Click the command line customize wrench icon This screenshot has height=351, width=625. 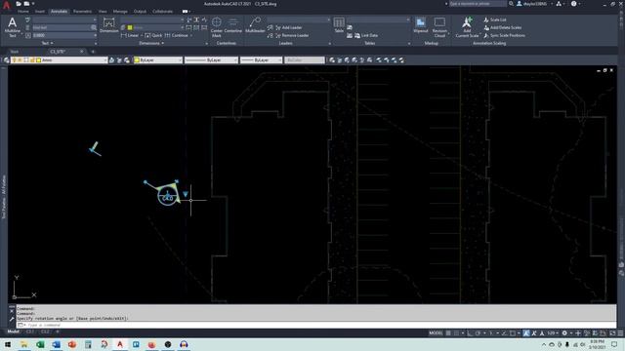pos(12,319)
